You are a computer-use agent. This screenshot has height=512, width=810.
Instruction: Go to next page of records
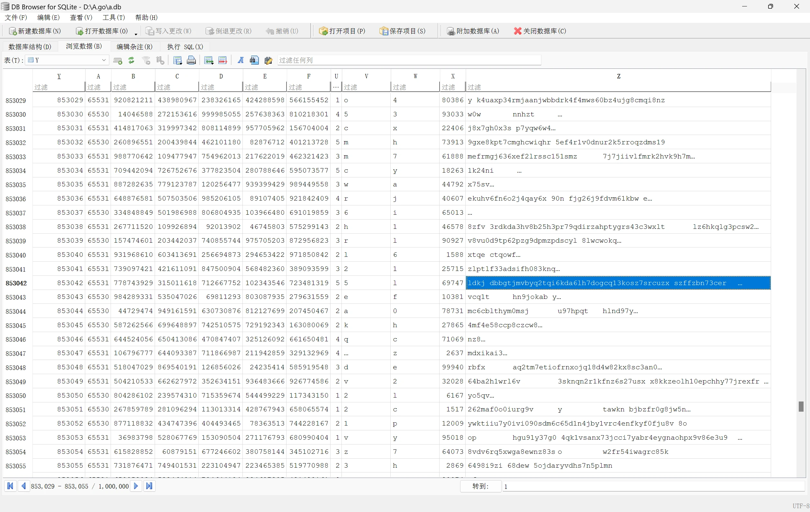[136, 486]
